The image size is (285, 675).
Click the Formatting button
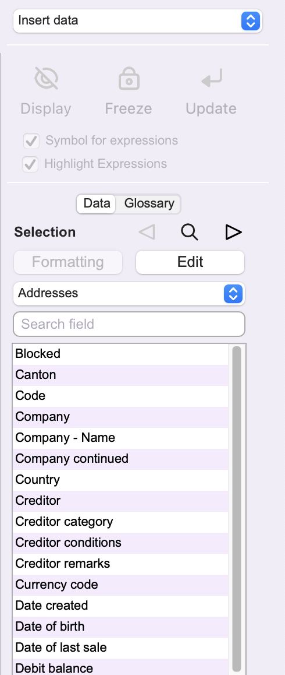click(x=68, y=262)
